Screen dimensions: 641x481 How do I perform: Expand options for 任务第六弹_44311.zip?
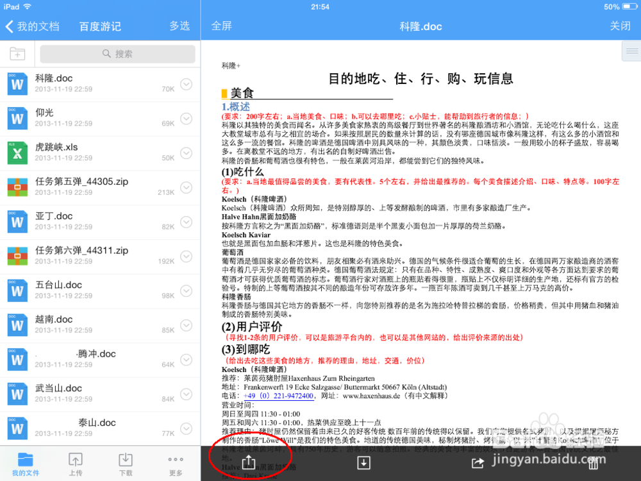pos(187,256)
